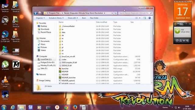
Task: Refresh the folder using the address bar button
Action: (x=115, y=13)
